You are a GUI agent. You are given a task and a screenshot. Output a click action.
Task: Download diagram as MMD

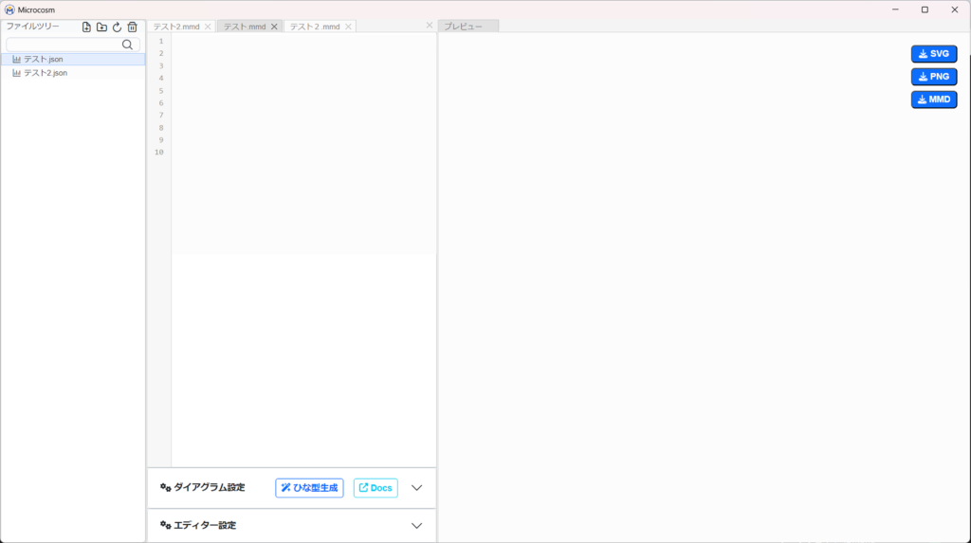[x=934, y=100]
